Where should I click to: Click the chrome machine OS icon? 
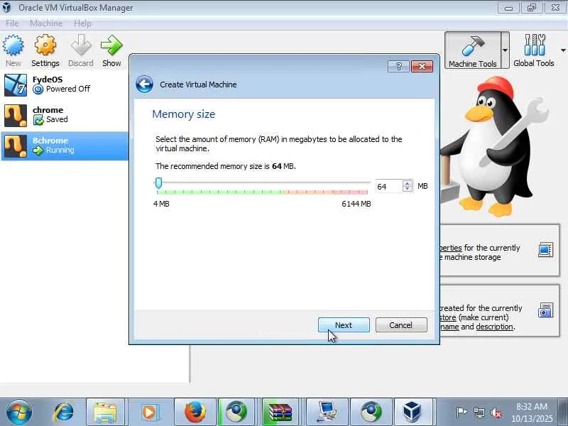pos(16,116)
